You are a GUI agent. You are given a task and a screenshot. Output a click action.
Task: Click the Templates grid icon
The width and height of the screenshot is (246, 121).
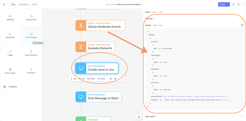(4, 86)
